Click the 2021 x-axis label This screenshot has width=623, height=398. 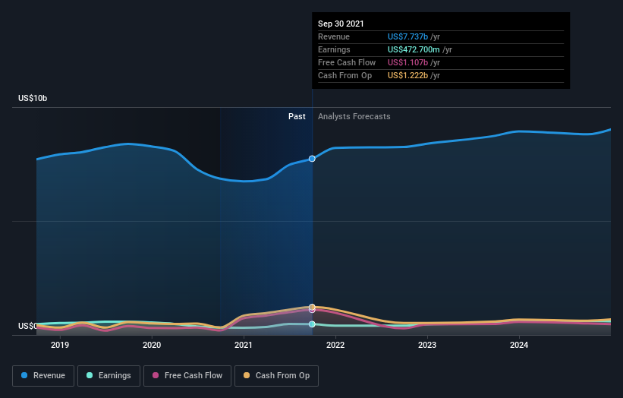(x=244, y=345)
